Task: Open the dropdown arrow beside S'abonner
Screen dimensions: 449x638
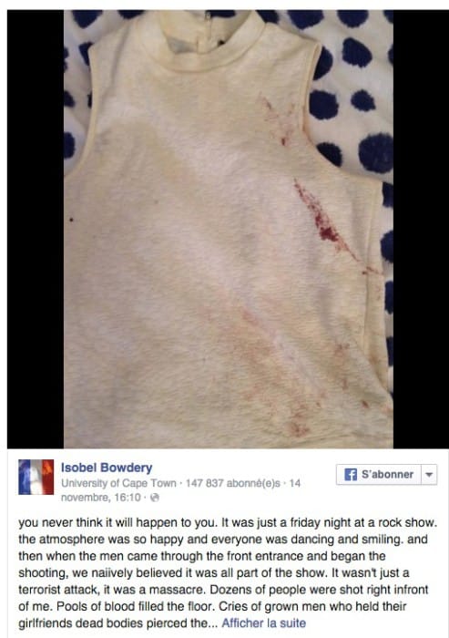Action: 429,475
